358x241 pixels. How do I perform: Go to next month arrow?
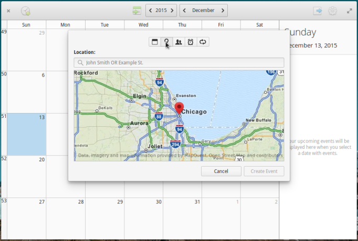[223, 10]
